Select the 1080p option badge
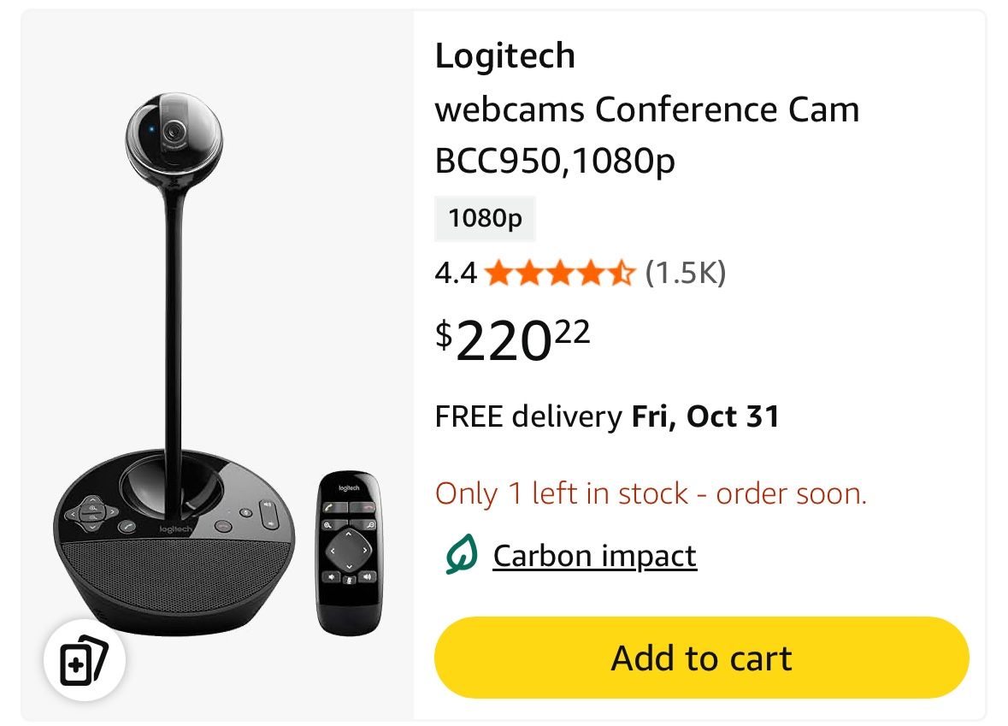This screenshot has height=726, width=1008. click(485, 219)
